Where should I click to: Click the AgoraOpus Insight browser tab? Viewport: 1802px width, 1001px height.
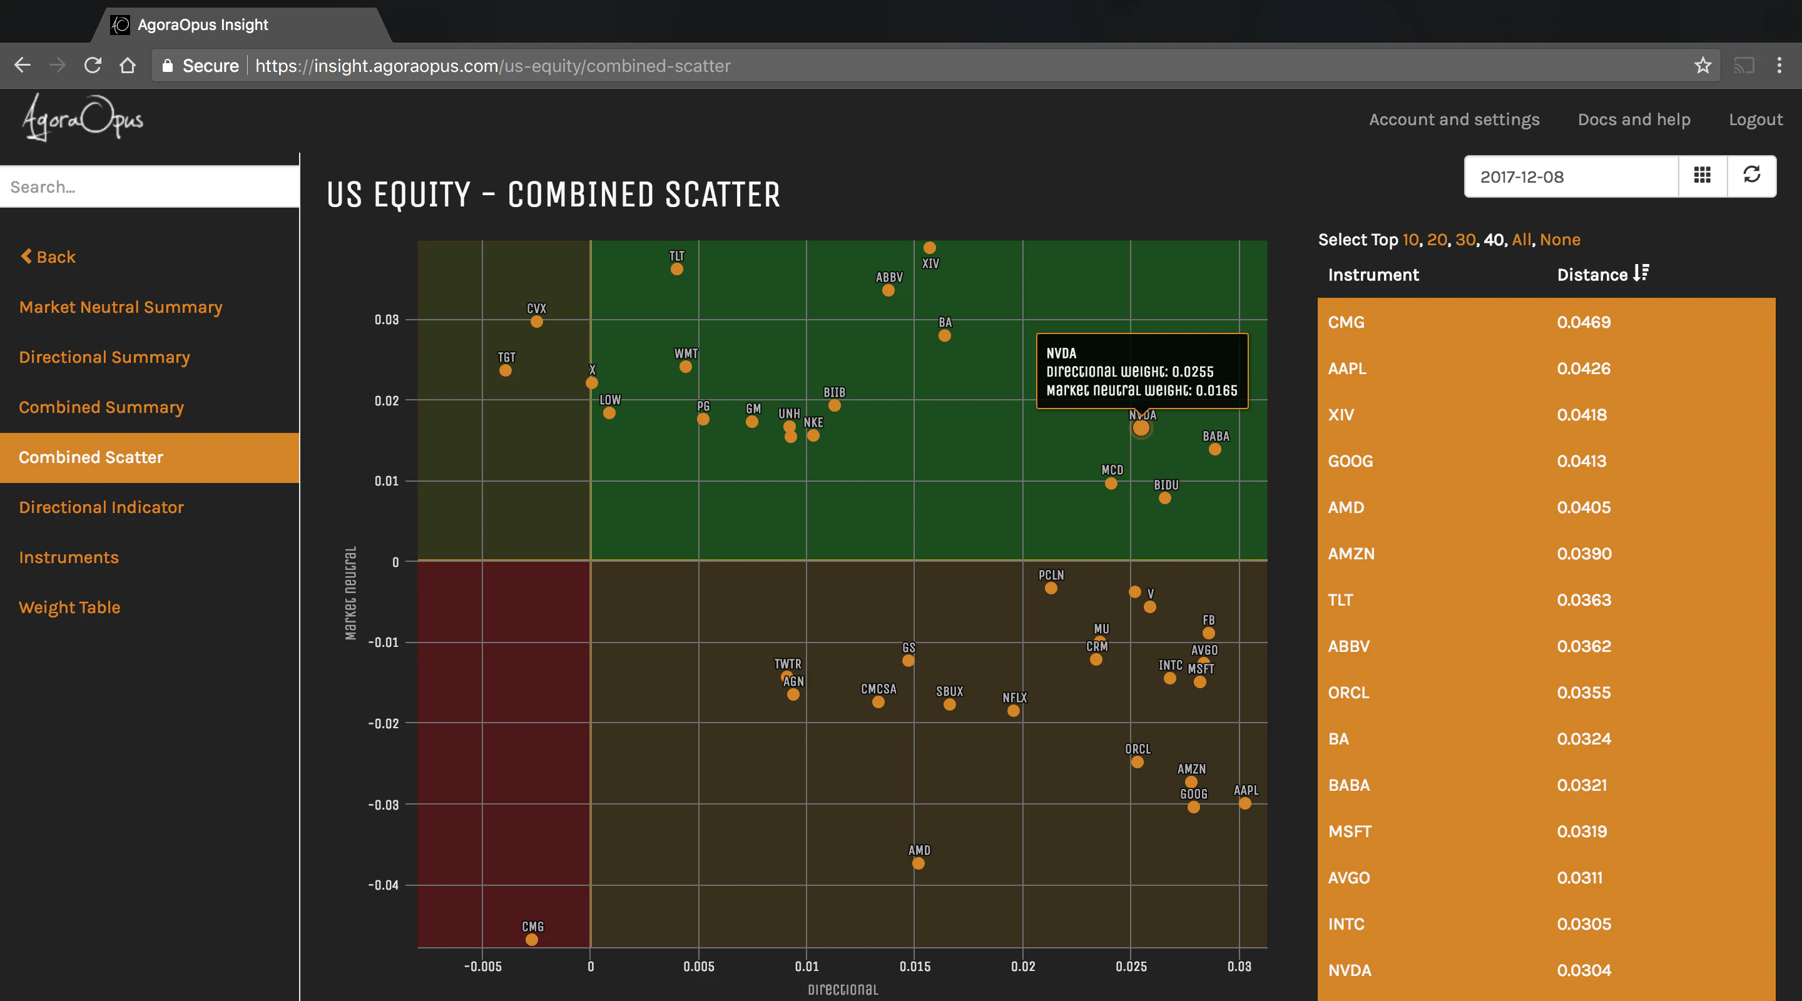pyautogui.click(x=242, y=25)
